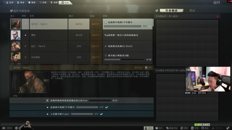Open the 商人 (Traders) bottom button
The width and height of the screenshot is (232, 130).
click(159, 128)
